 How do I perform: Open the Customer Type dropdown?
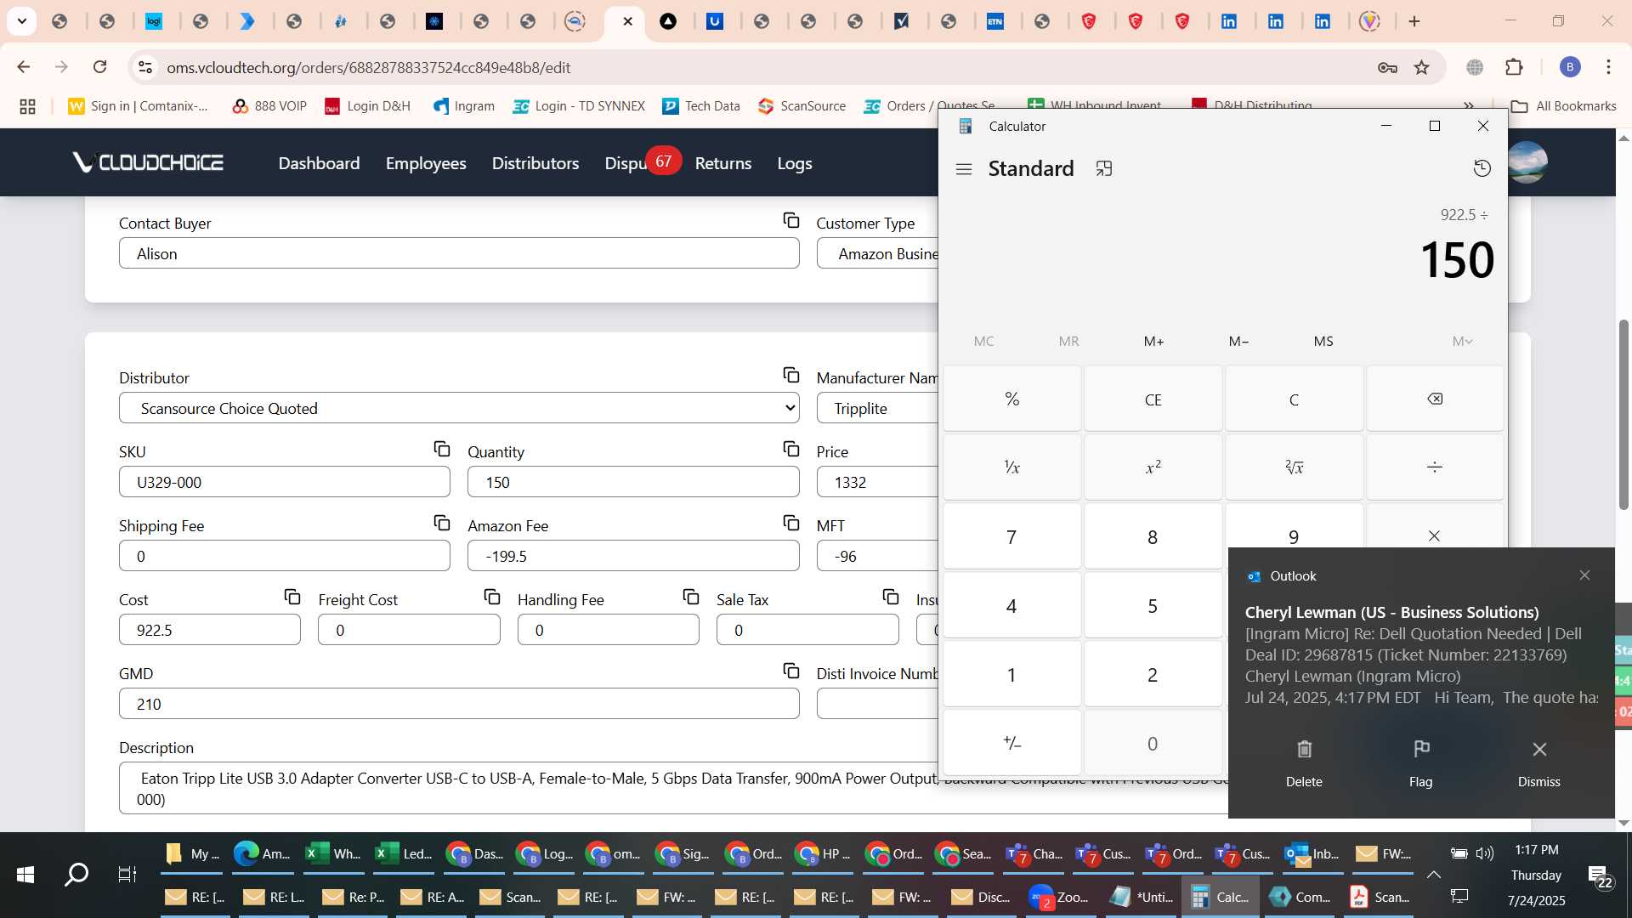pos(877,253)
